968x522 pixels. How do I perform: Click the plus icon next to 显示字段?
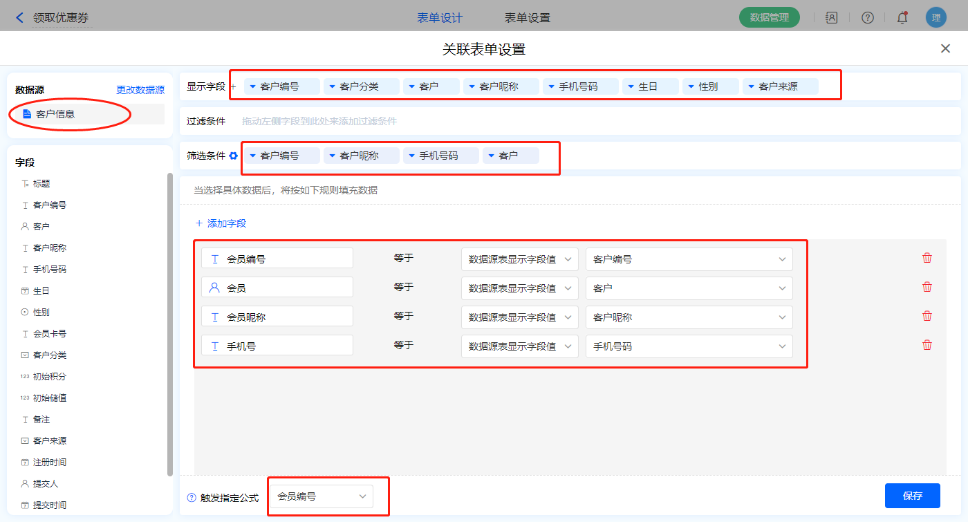[x=233, y=87]
